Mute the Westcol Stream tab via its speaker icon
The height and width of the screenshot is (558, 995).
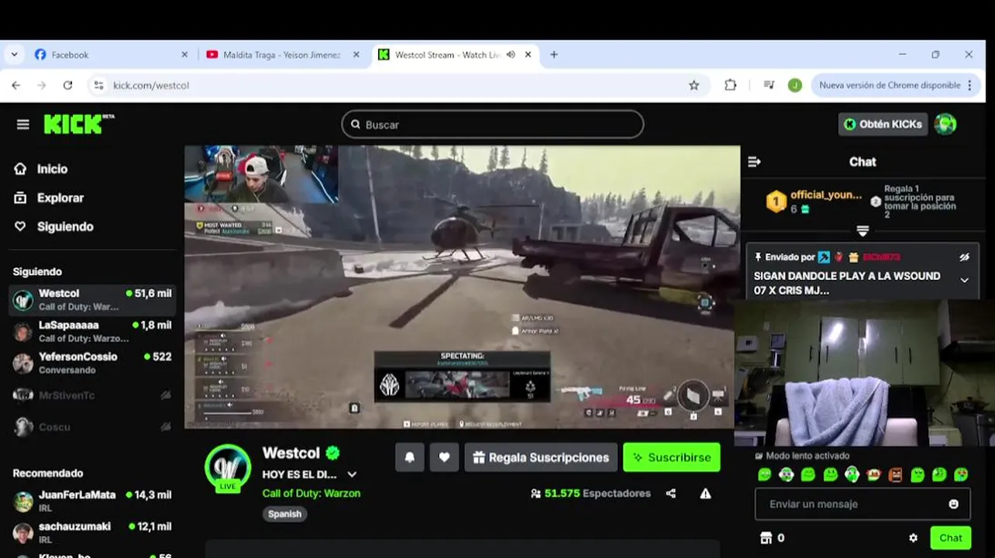(511, 55)
